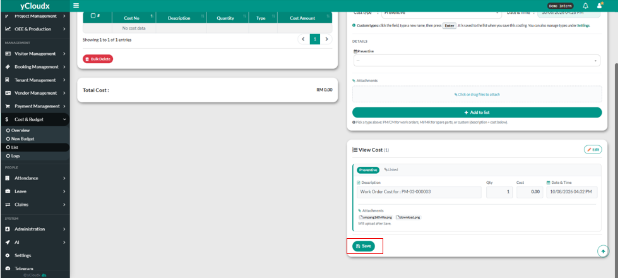
Task: Click the Add to list button
Action: [x=477, y=112]
